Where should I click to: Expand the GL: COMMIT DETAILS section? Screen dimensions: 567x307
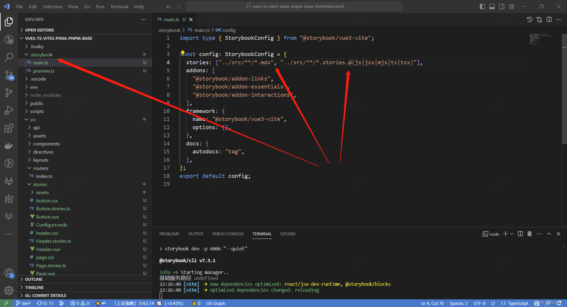(x=85, y=295)
